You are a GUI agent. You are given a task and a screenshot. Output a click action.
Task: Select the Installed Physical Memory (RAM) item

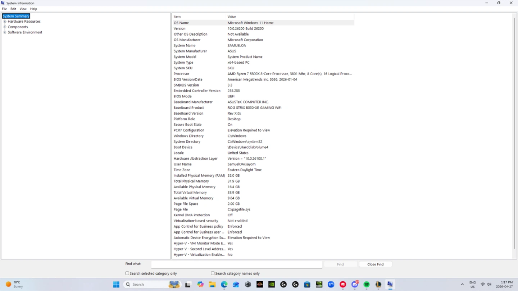click(199, 176)
